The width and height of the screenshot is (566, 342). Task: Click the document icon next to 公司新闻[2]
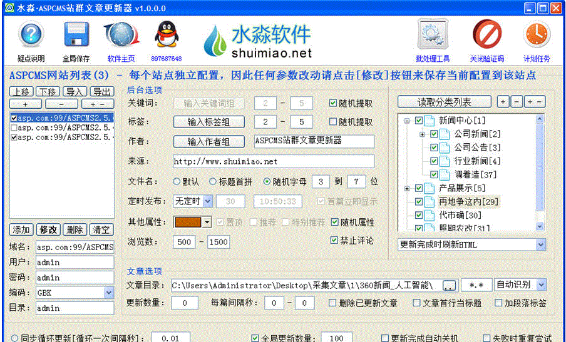coord(445,134)
